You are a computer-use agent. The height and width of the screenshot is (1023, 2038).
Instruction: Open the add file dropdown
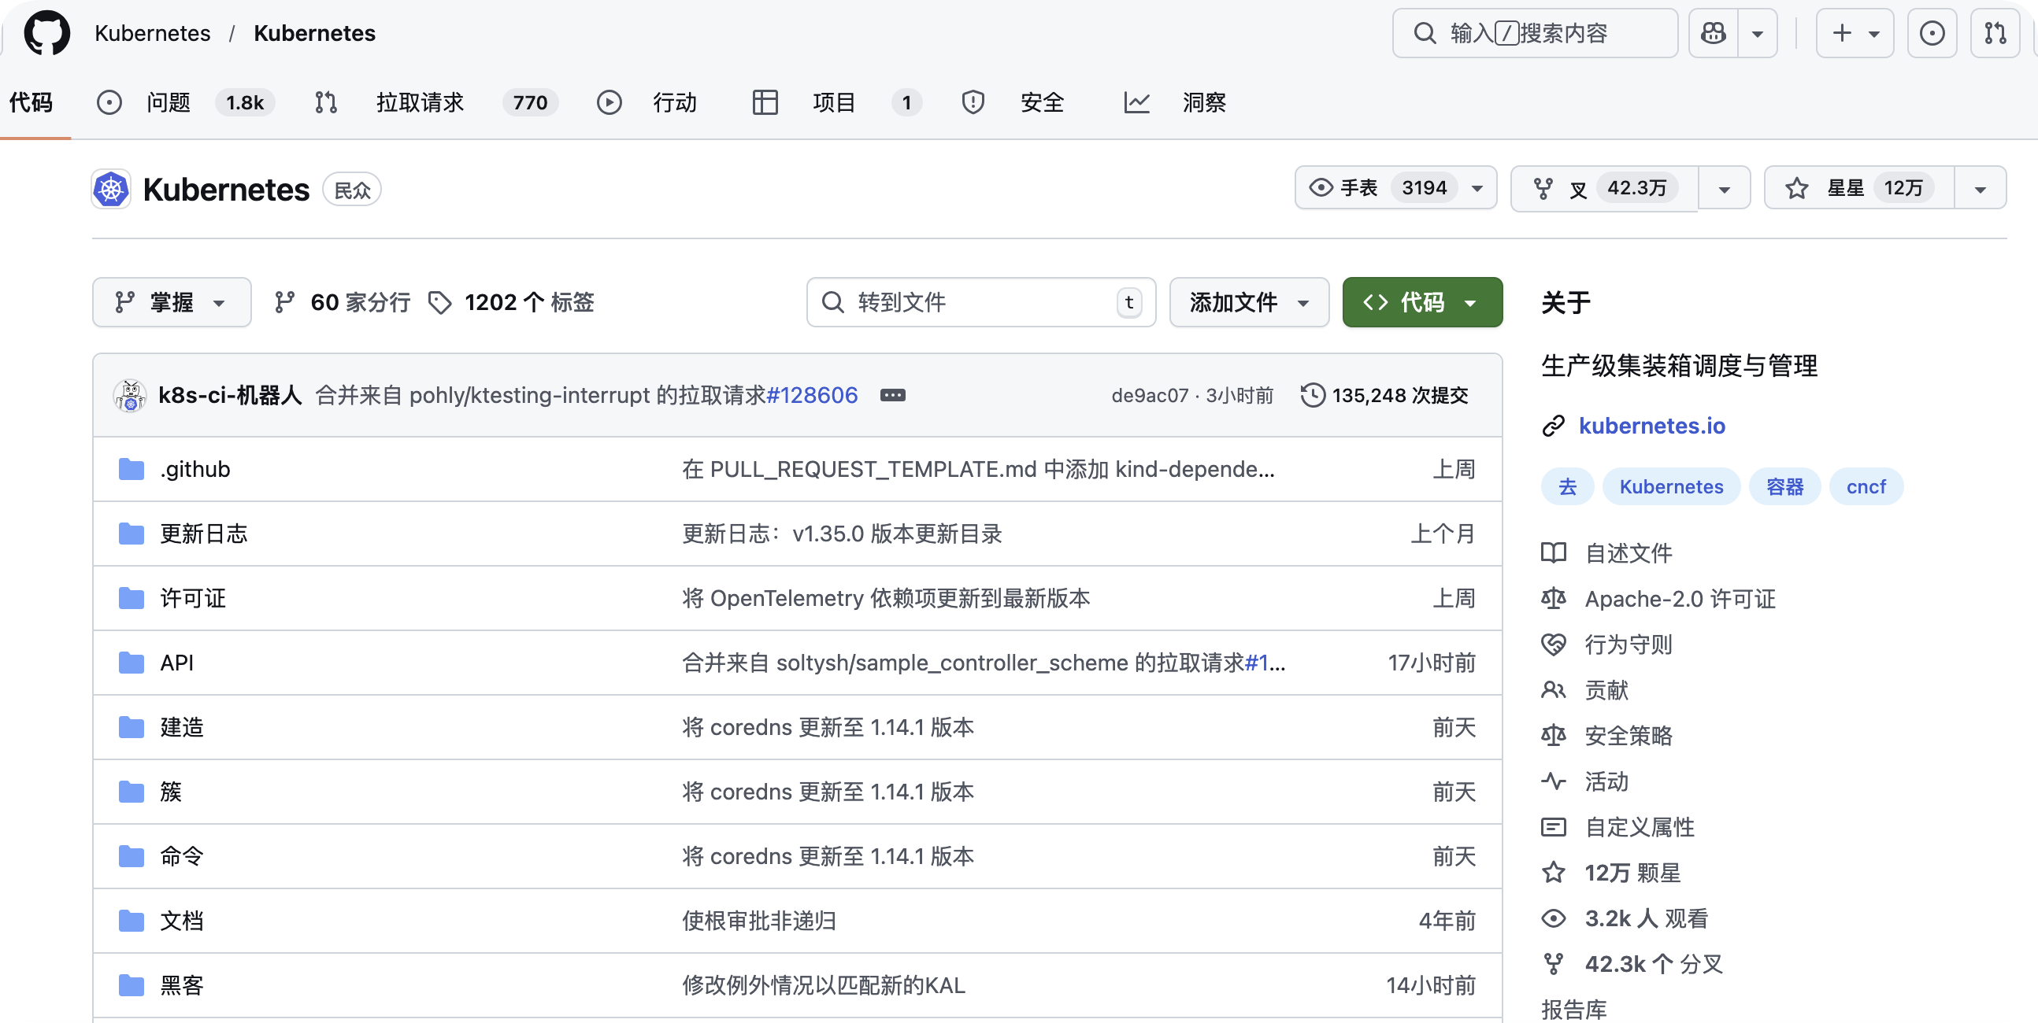click(1248, 302)
